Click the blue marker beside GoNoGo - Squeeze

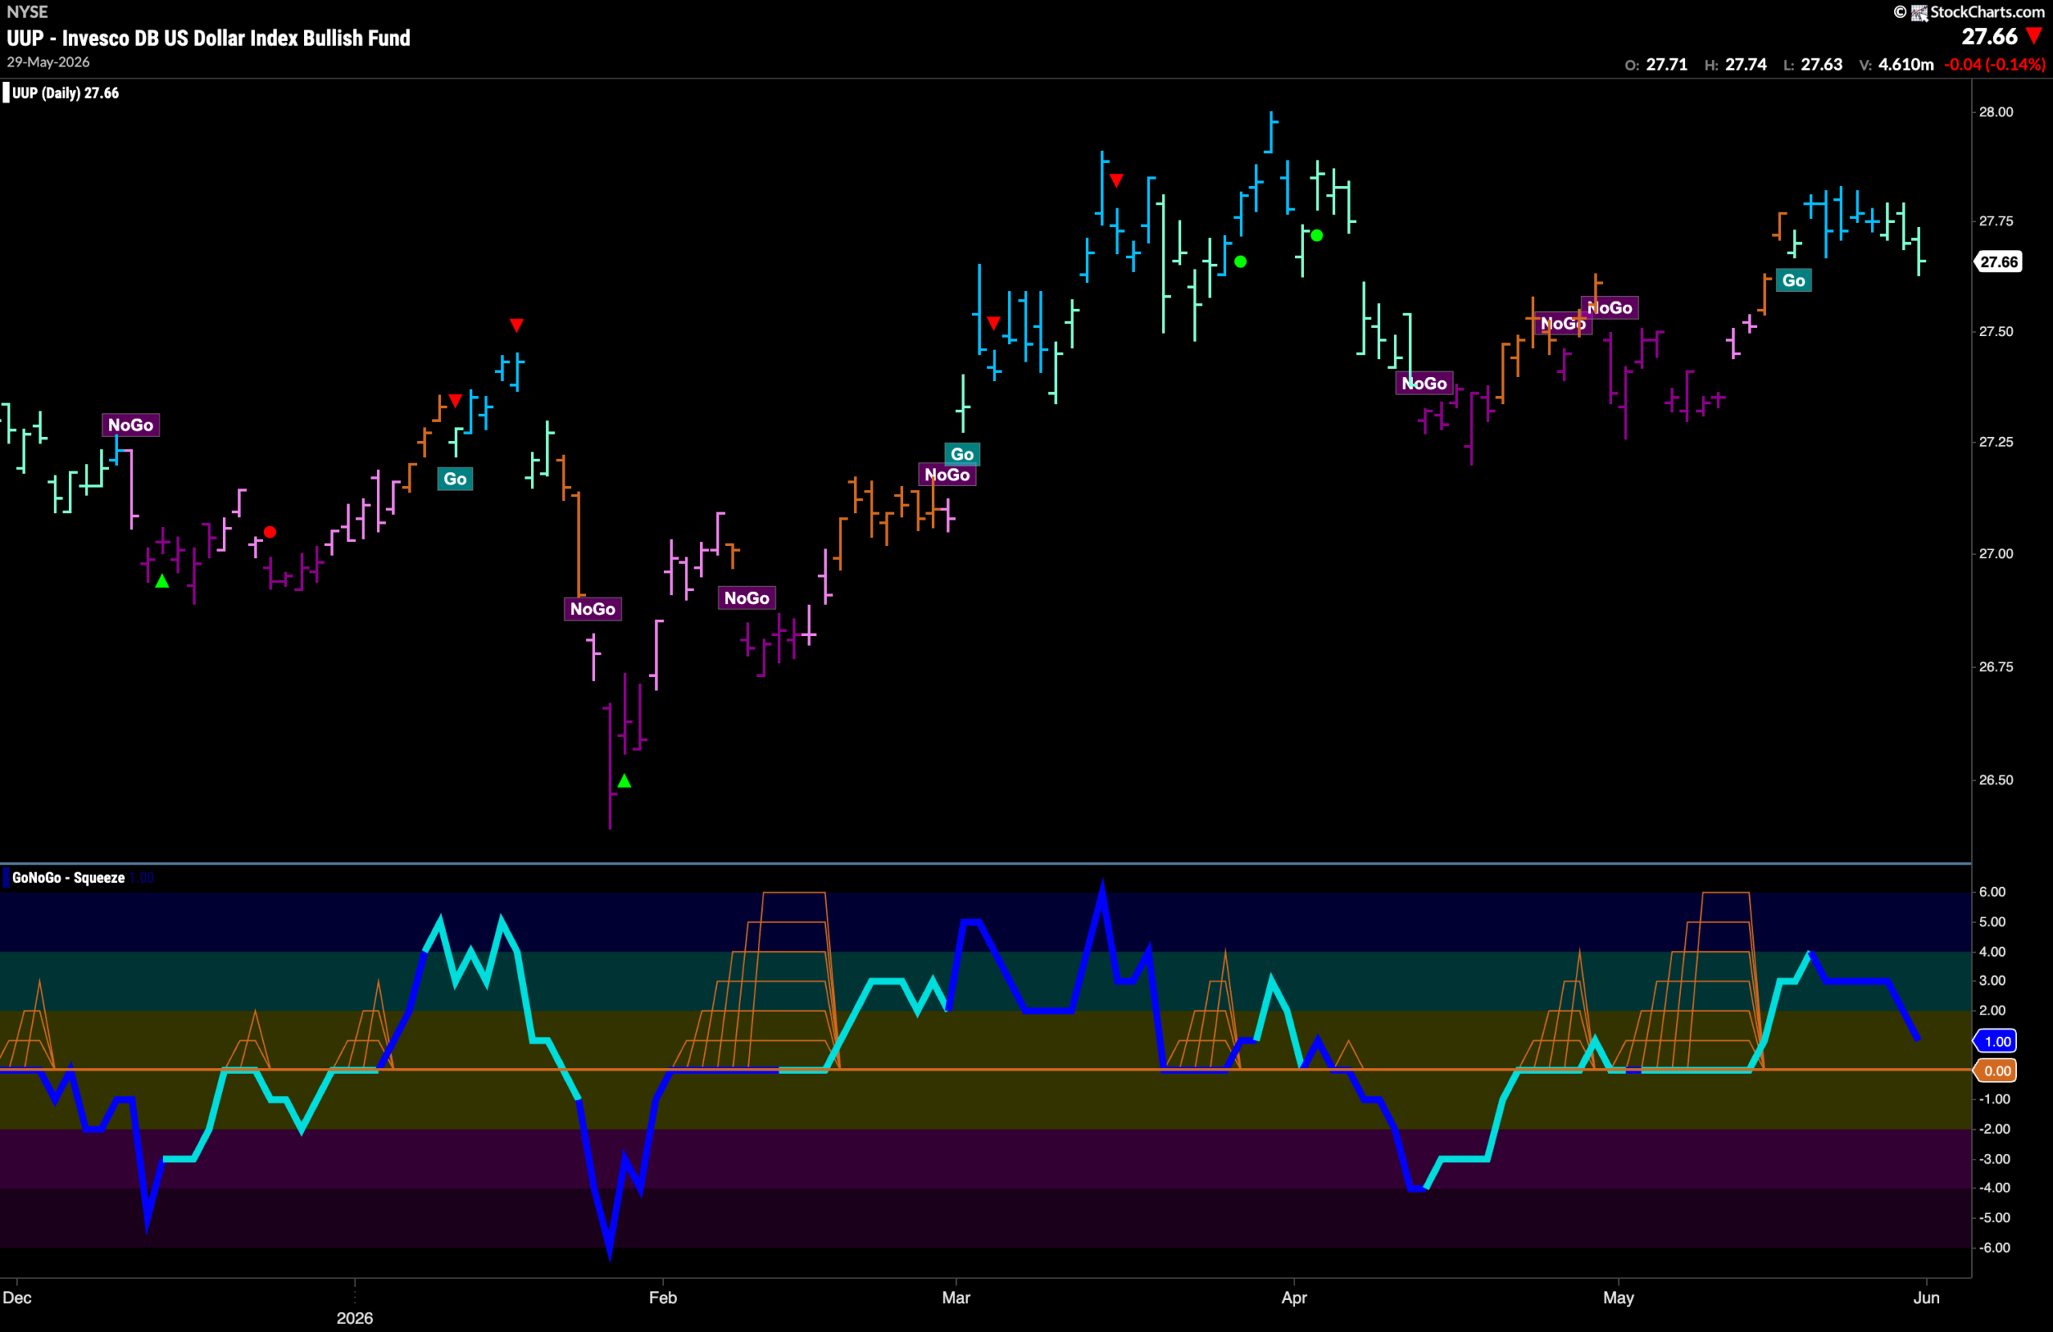pos(5,877)
